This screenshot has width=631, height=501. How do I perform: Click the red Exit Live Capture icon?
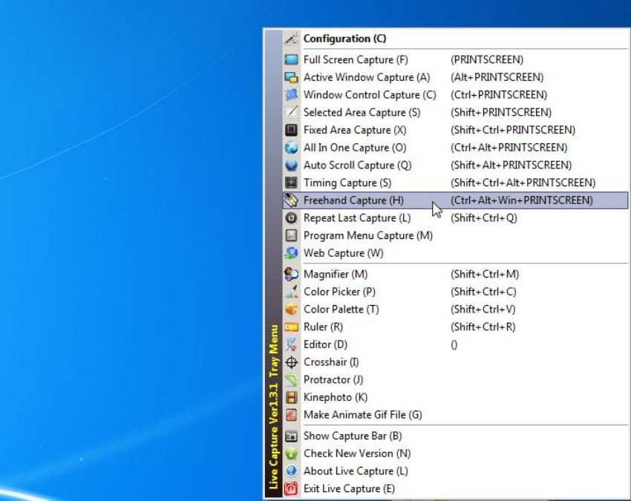291,489
